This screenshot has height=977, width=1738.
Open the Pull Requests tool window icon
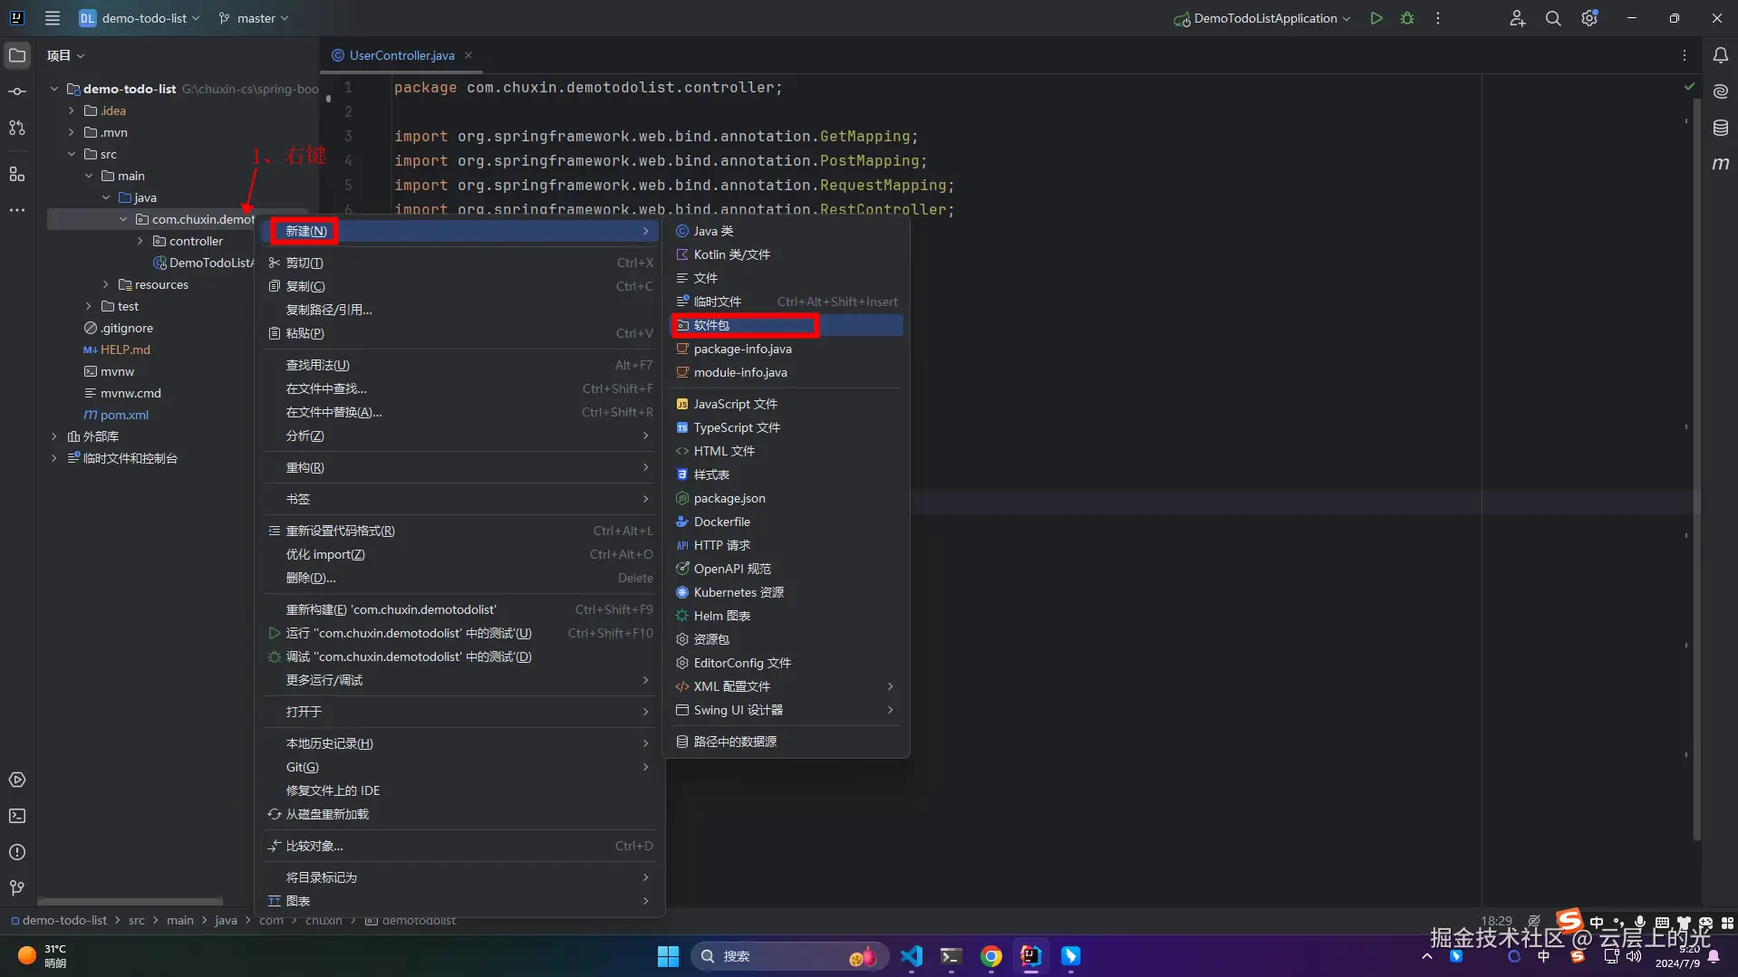[x=17, y=128]
